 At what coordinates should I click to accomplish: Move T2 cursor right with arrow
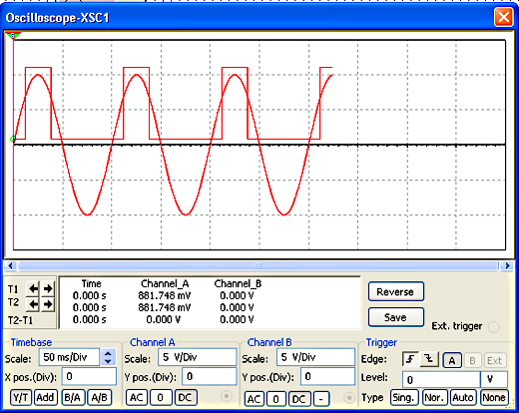48,303
